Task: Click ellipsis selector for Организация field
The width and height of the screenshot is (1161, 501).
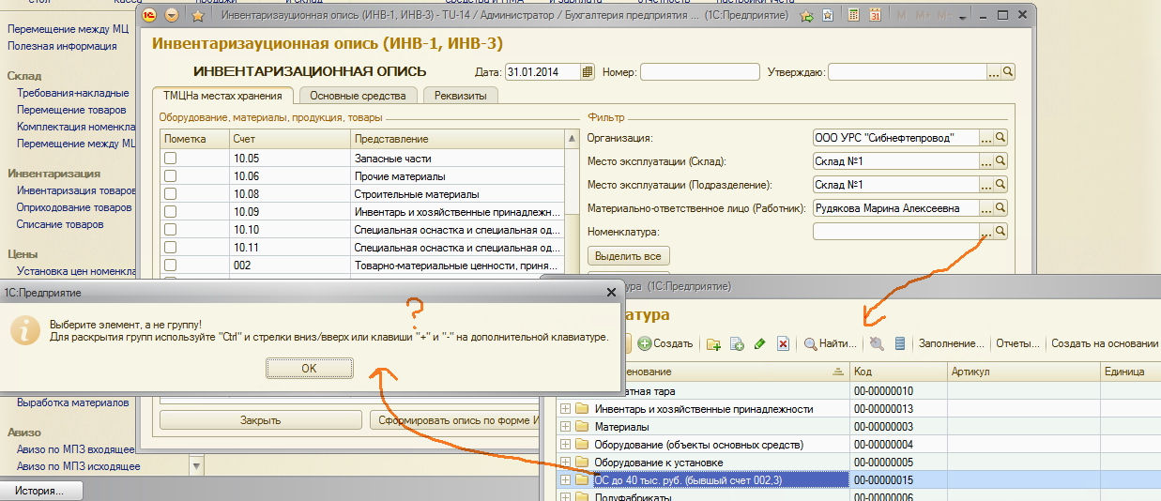Action: pos(985,138)
